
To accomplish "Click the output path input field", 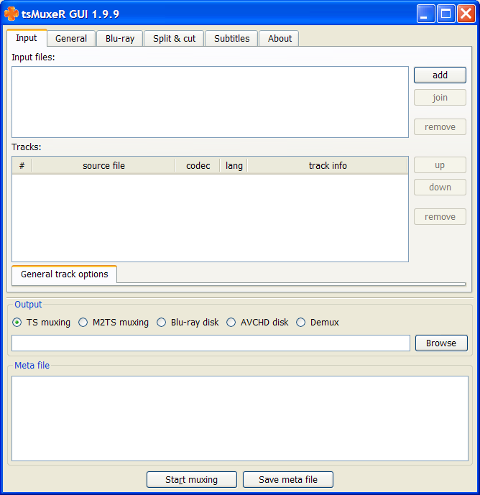I will 211,343.
